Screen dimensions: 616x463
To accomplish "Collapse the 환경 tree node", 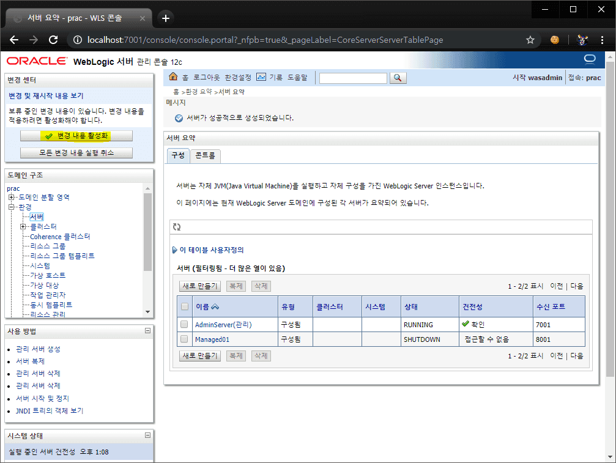I will [12, 207].
